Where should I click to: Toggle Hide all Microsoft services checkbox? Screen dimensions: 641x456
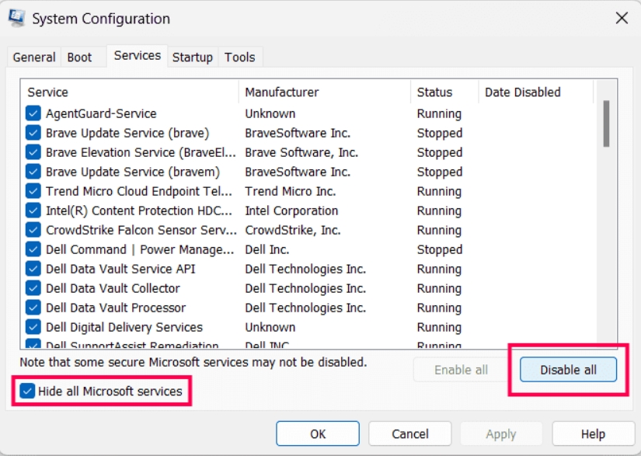pos(28,392)
